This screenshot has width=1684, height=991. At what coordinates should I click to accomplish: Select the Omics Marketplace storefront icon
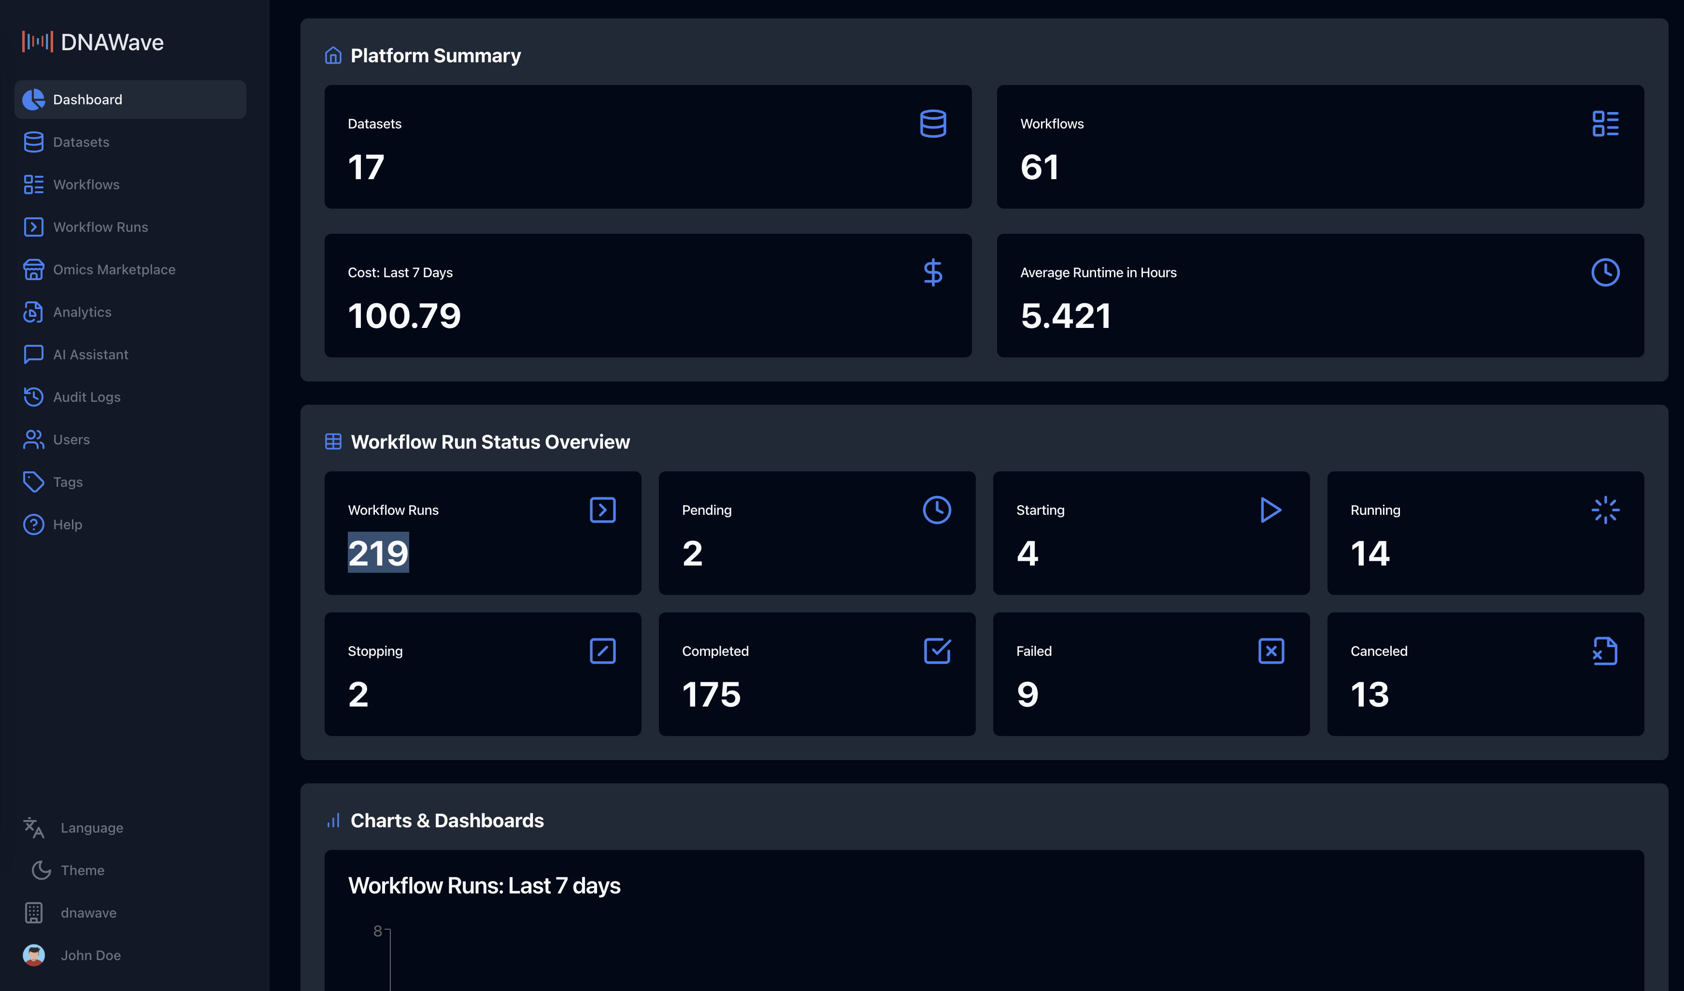point(34,269)
